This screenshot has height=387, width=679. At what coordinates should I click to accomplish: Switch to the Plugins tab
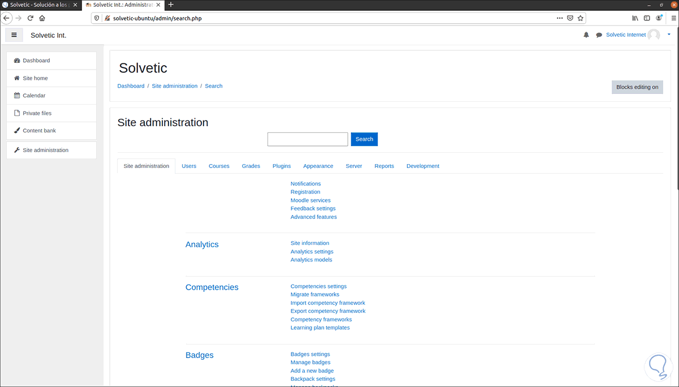click(281, 166)
